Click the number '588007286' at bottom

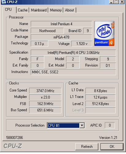point(14,138)
